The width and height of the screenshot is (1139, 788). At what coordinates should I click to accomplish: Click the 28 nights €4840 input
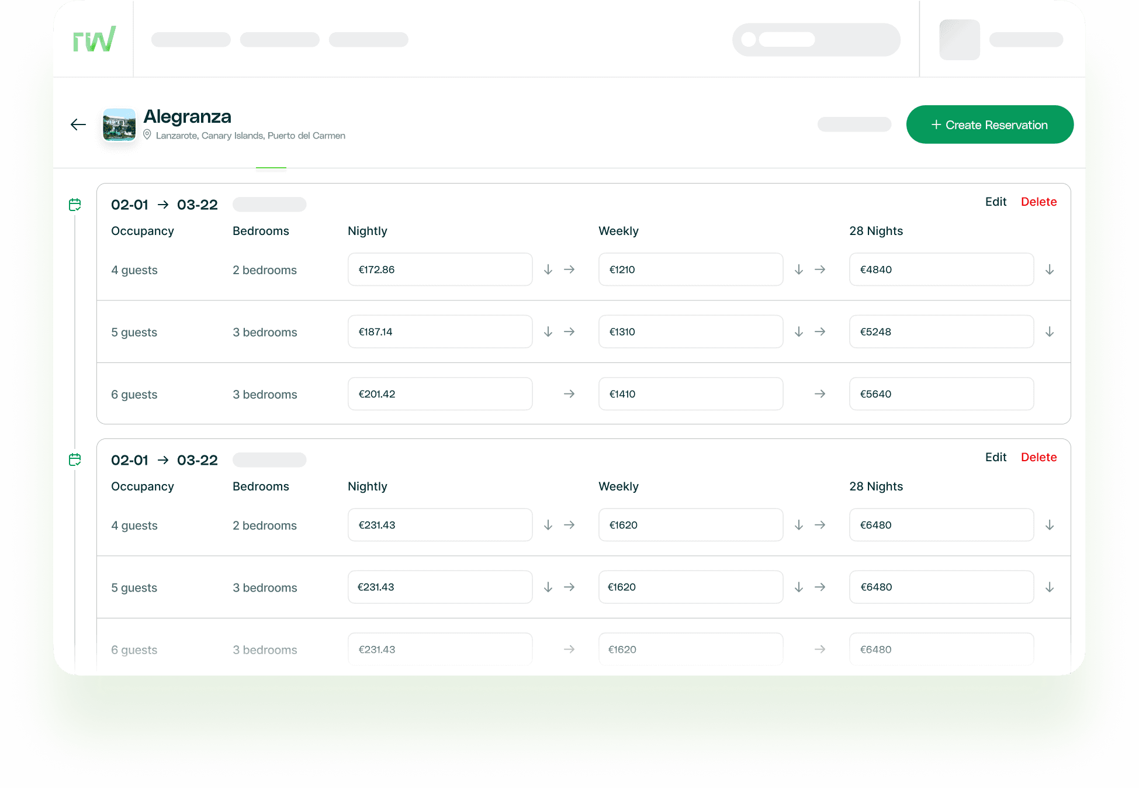[941, 269]
